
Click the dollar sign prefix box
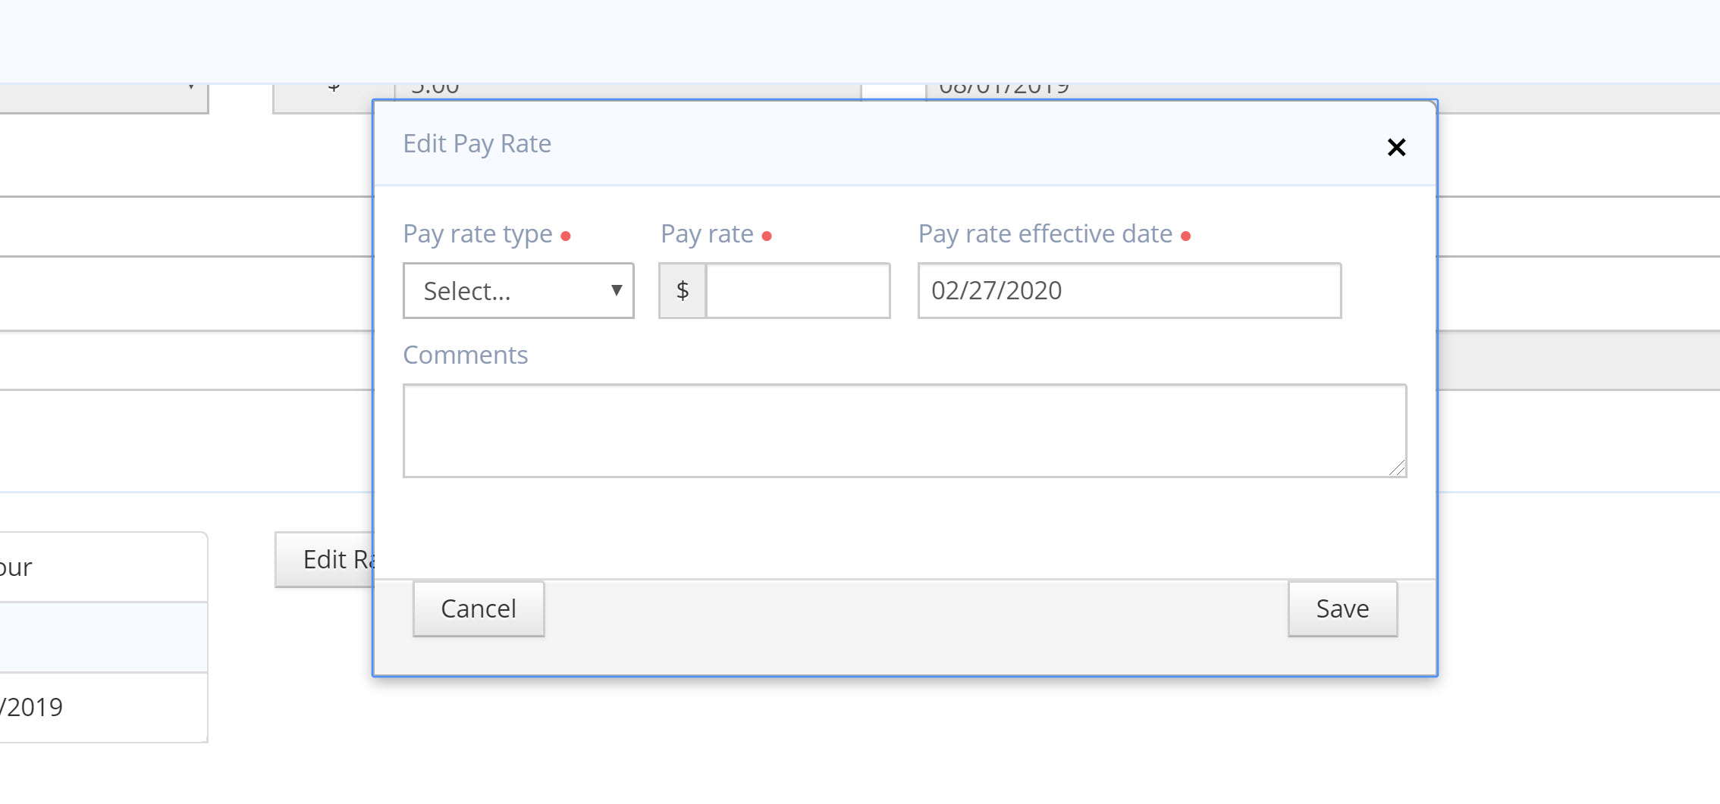682,291
